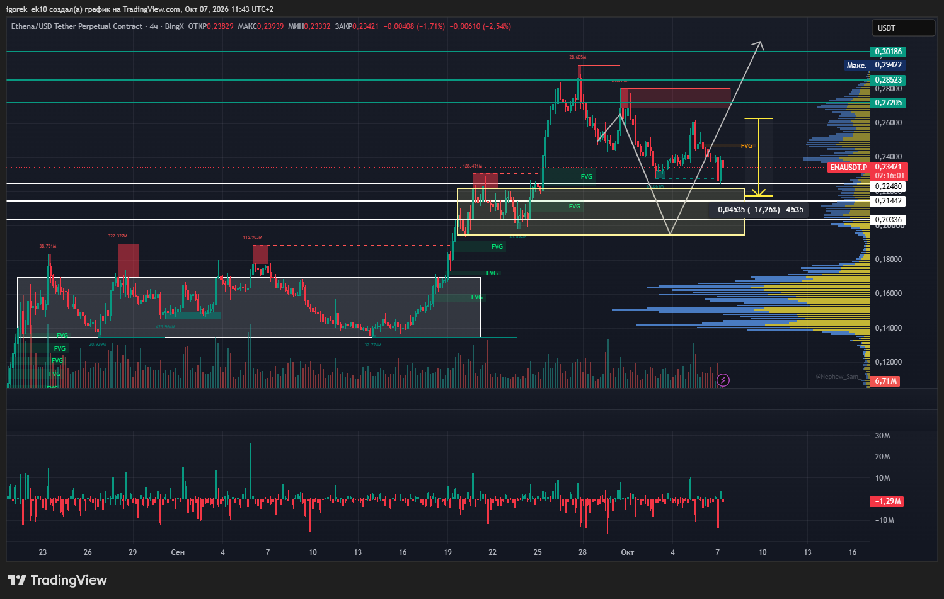This screenshot has height=599, width=944.
Task: Click the 30M tick on indicator scale
Action: pos(883,436)
